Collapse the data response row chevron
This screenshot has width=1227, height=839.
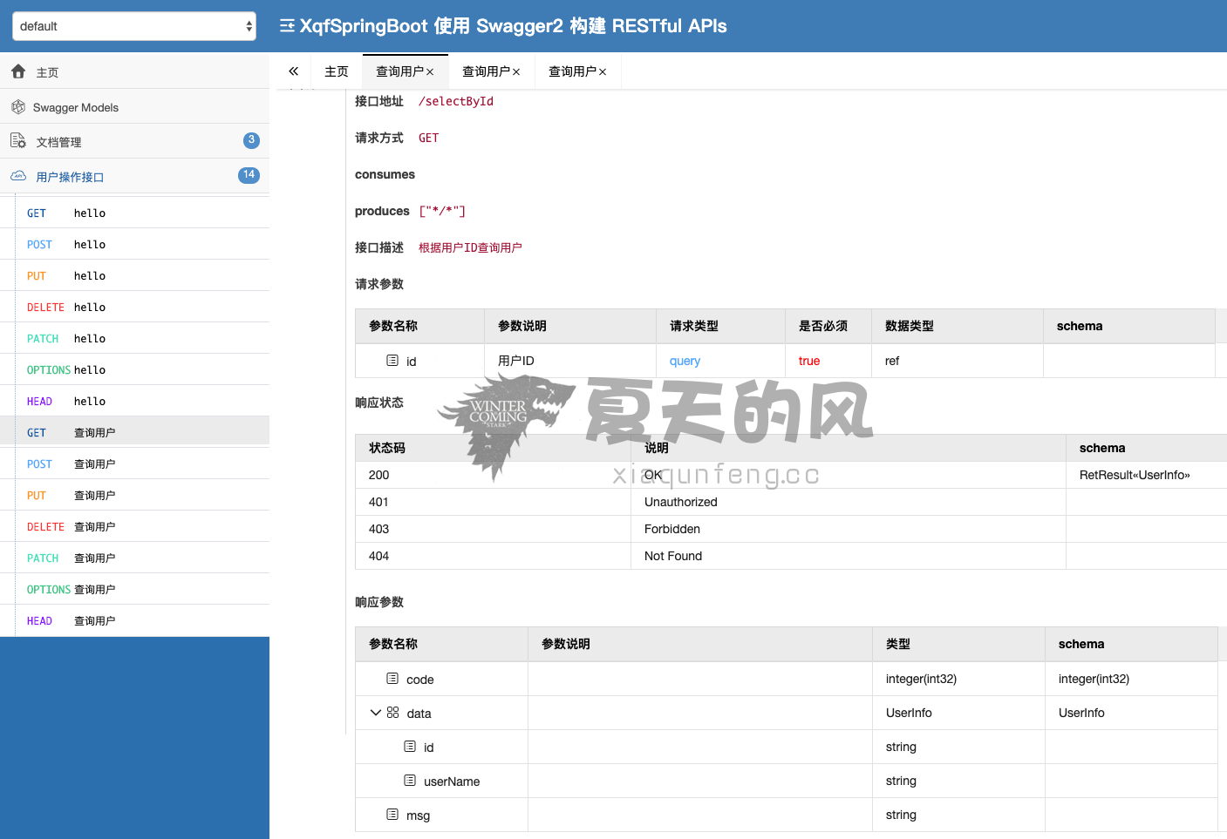pos(376,713)
